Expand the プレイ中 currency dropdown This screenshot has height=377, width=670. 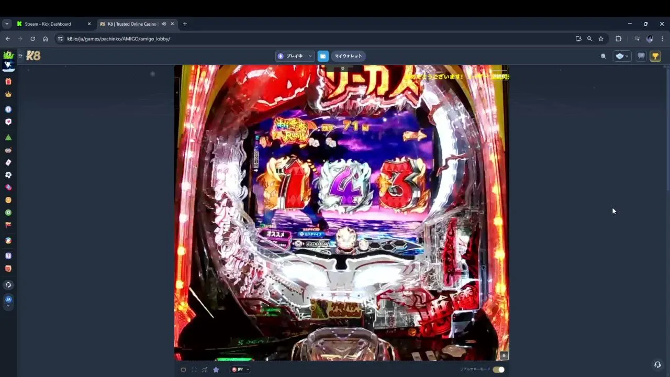tap(295, 56)
